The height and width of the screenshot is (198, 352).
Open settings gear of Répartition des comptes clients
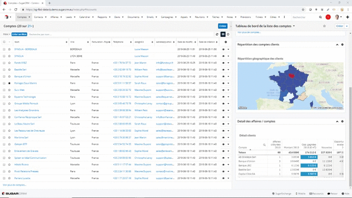pyautogui.click(x=342, y=44)
